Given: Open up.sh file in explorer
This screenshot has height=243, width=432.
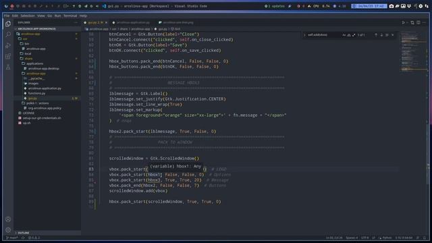Looking at the screenshot, I should (x=27, y=123).
